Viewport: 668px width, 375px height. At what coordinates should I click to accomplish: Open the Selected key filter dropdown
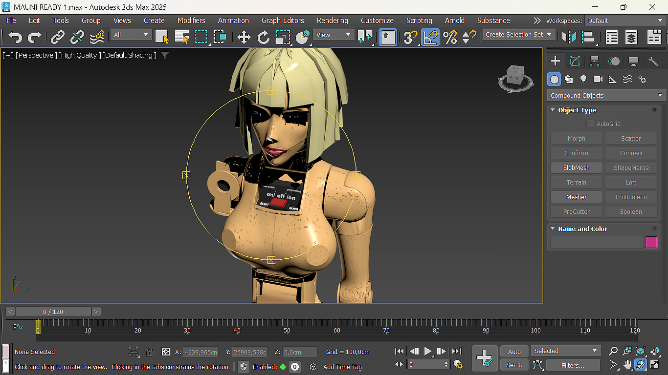pos(566,351)
